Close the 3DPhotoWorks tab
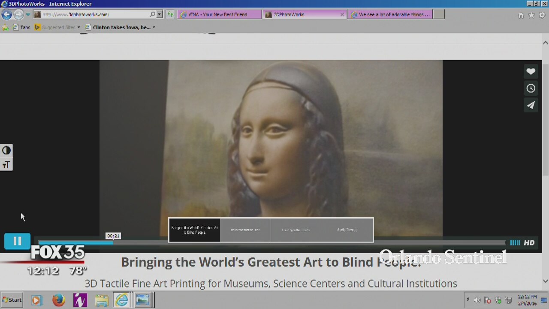The image size is (549, 309). tap(342, 14)
